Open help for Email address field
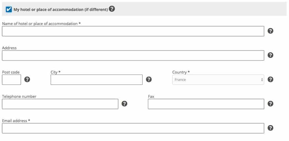The width and height of the screenshot is (289, 141). tap(271, 128)
